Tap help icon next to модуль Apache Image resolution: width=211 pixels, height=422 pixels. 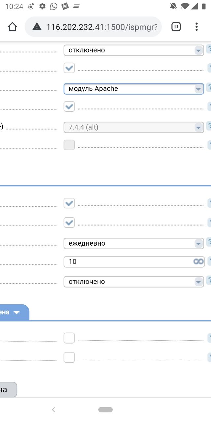click(208, 88)
